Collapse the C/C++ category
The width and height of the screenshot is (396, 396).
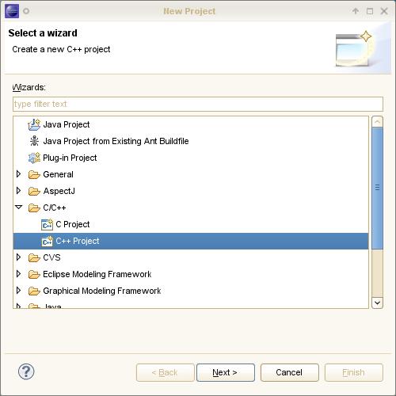[x=19, y=208]
